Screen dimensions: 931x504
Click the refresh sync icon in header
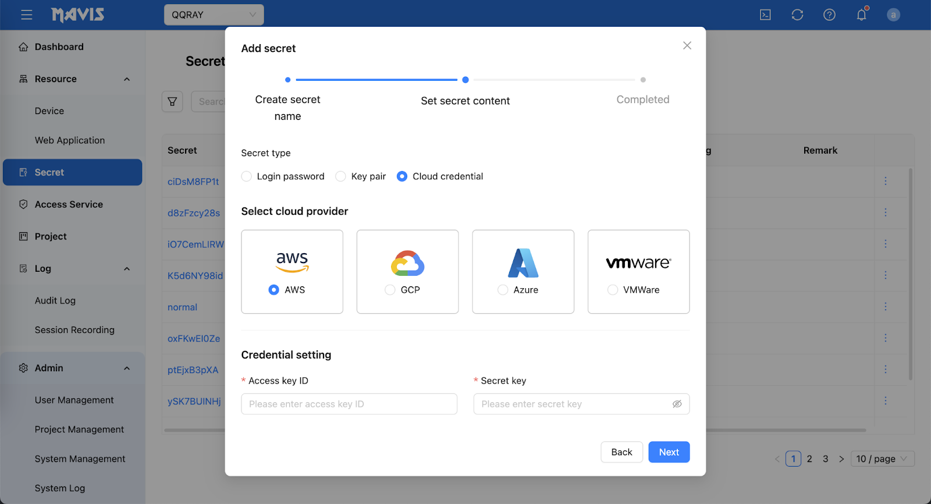click(798, 15)
